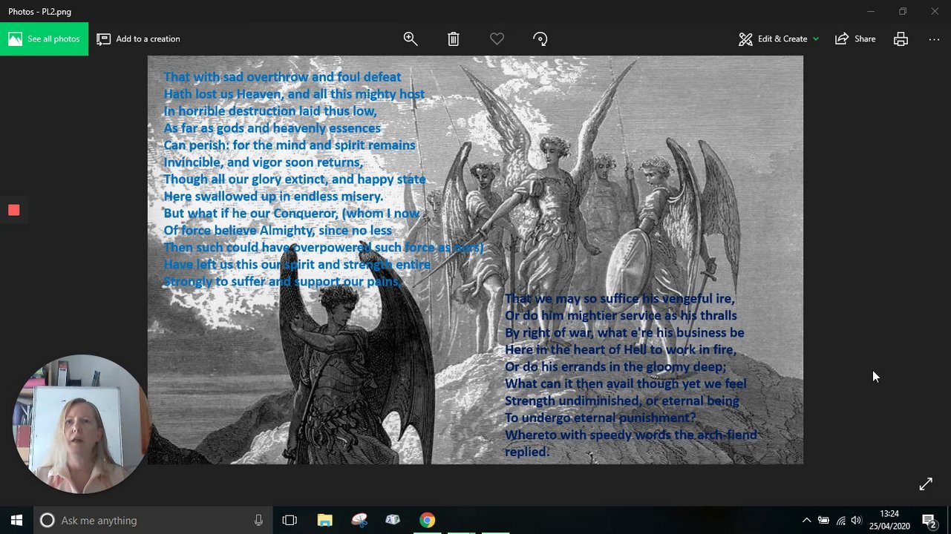Open Google Chrome from the taskbar
This screenshot has height=534, width=951.
427,520
